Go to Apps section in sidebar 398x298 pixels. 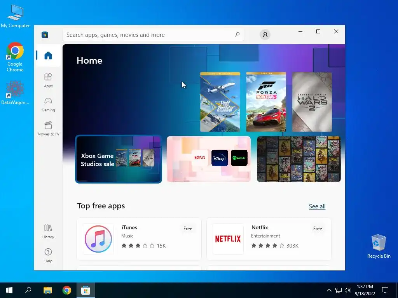coord(48,80)
